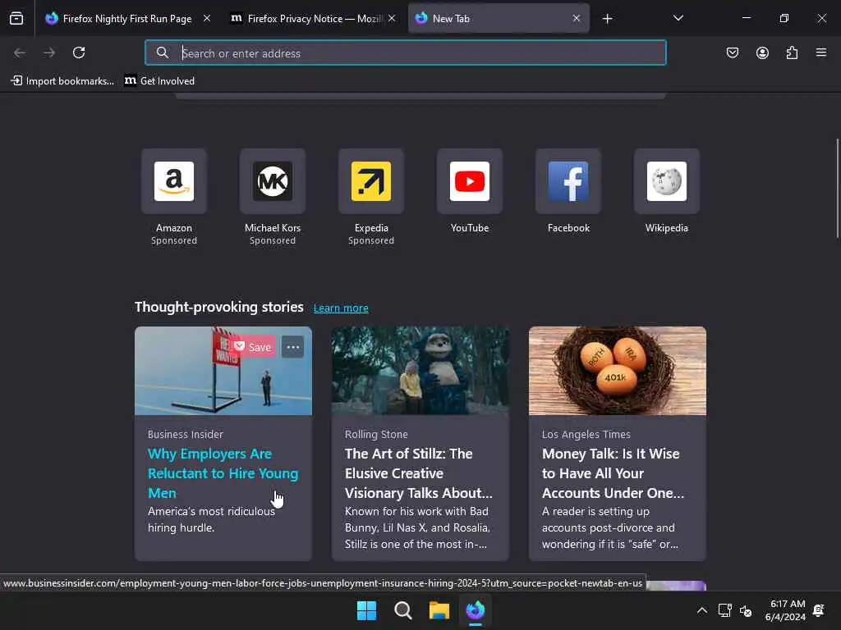This screenshot has height=630, width=841.
Task: Focus the search or enter address bar
Action: point(406,53)
